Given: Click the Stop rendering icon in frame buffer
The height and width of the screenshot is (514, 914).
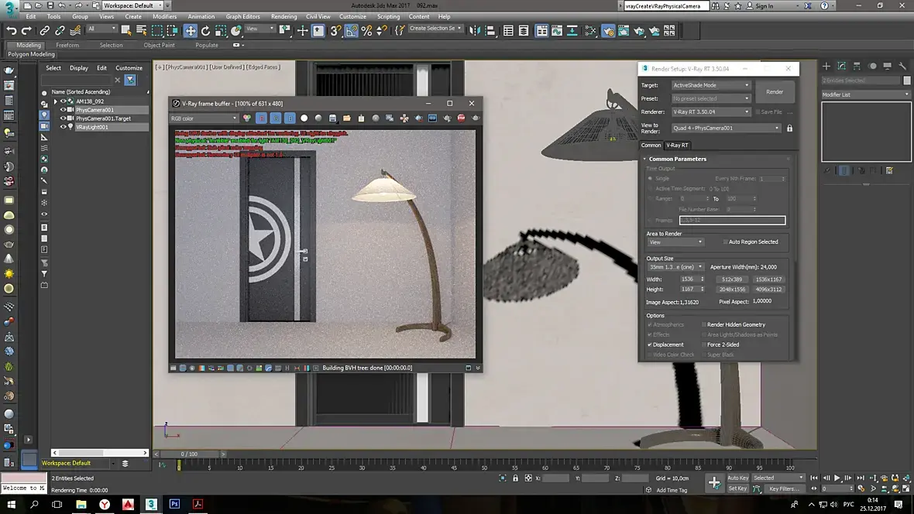Looking at the screenshot, I should pyautogui.click(x=461, y=118).
